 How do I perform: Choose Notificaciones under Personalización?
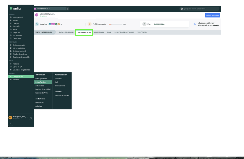click(60, 86)
